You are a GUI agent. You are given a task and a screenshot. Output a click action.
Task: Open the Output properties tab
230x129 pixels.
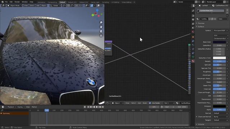(x=193, y=20)
